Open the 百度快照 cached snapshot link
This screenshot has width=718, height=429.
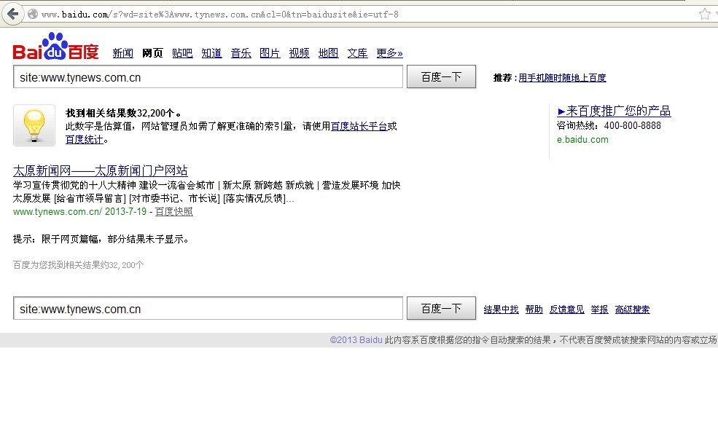(174, 212)
